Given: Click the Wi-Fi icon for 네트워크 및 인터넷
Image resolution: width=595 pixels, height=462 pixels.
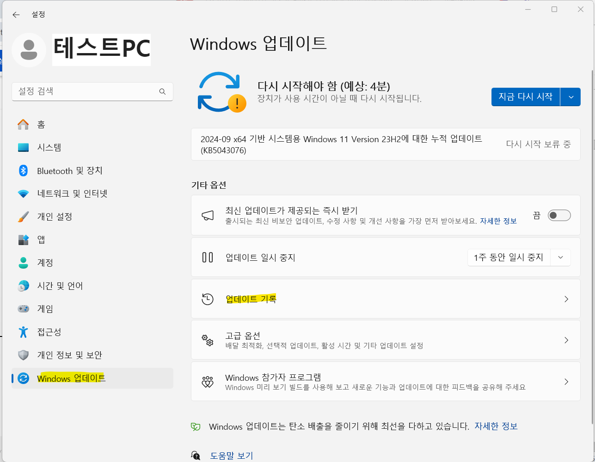Looking at the screenshot, I should (23, 194).
